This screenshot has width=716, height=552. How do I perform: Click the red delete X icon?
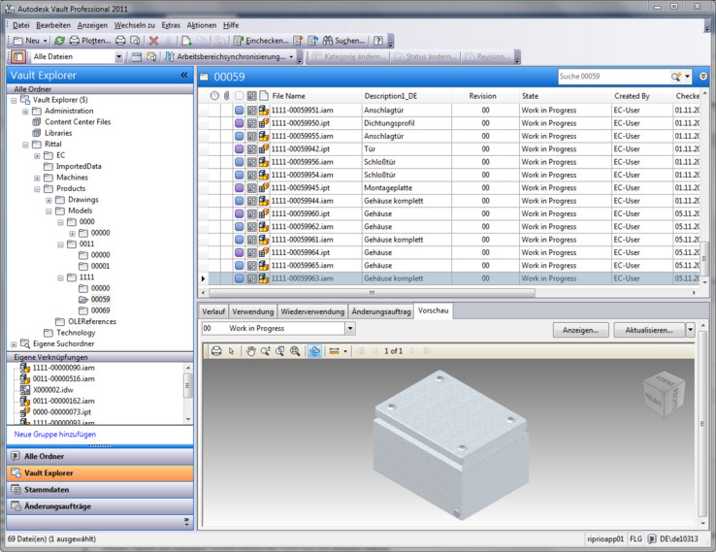coord(153,41)
